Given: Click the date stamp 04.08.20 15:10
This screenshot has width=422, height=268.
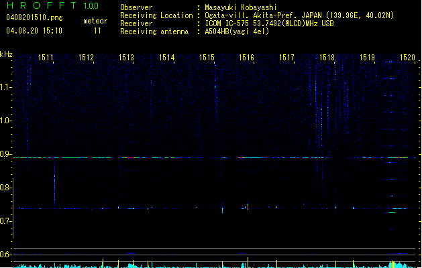Looking at the screenshot, I should click(x=34, y=31).
